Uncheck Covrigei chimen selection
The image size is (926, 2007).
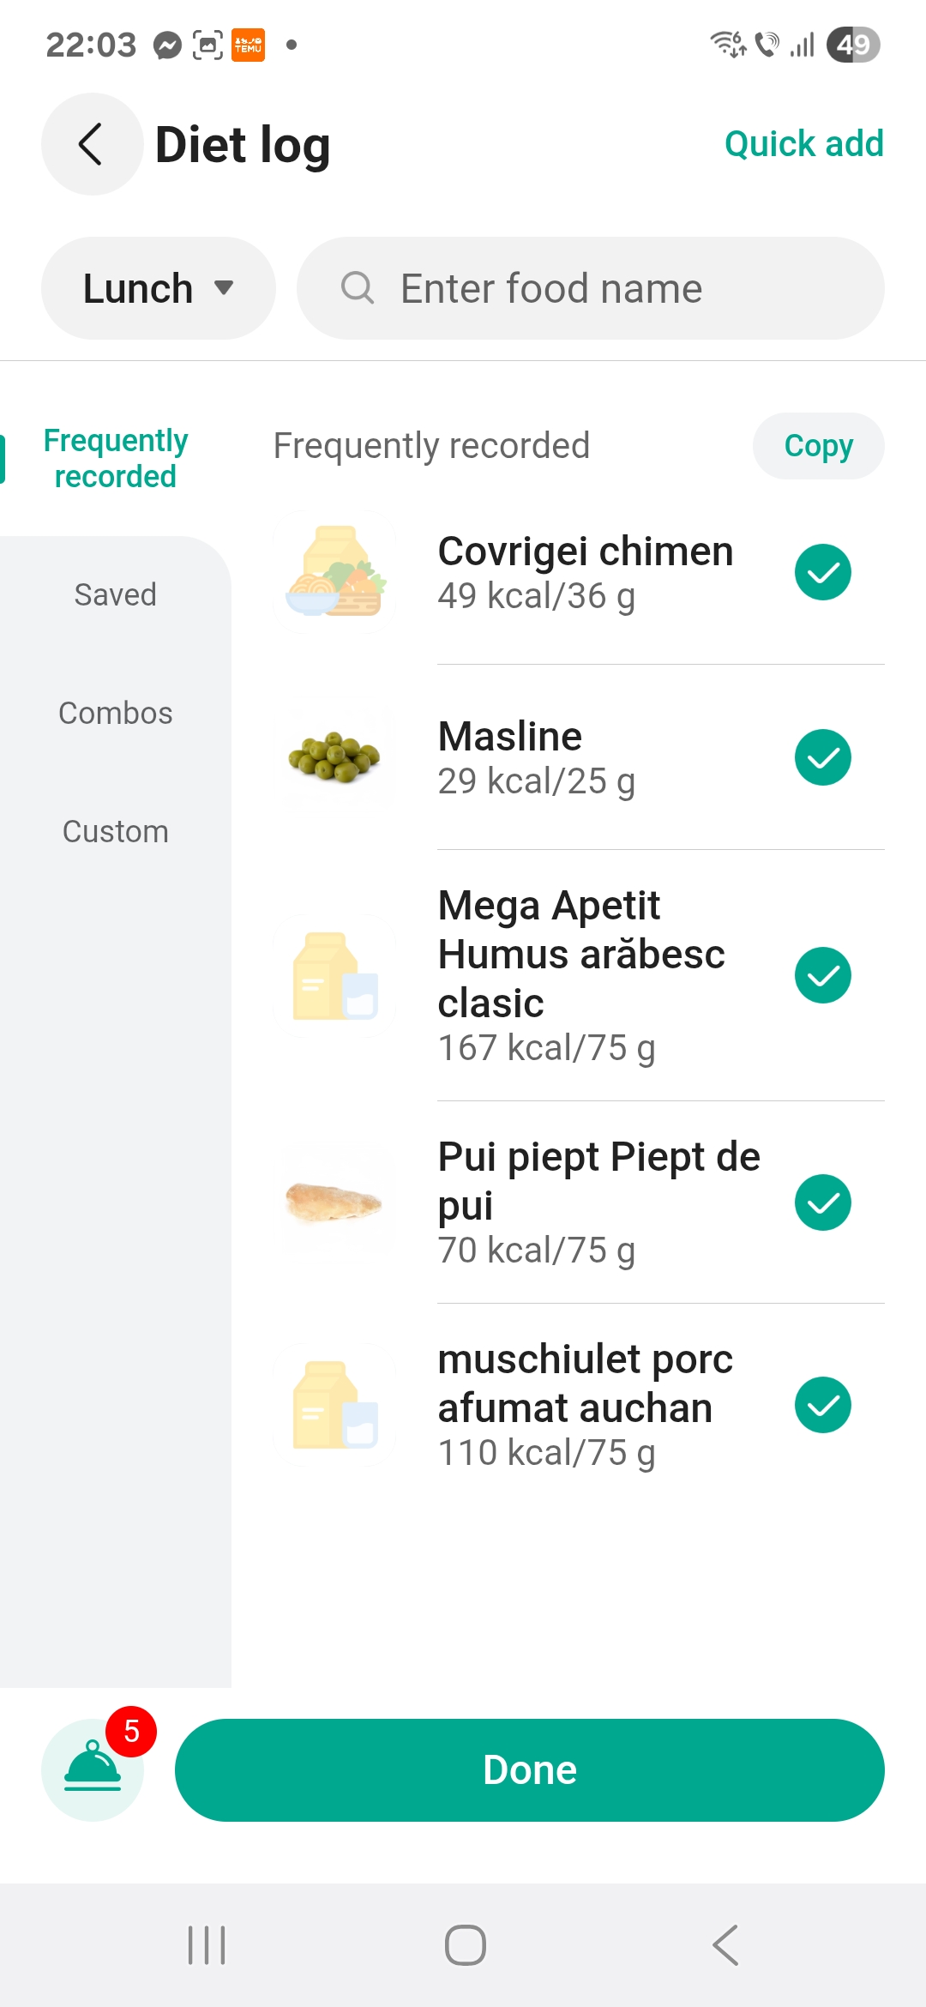pyautogui.click(x=822, y=572)
